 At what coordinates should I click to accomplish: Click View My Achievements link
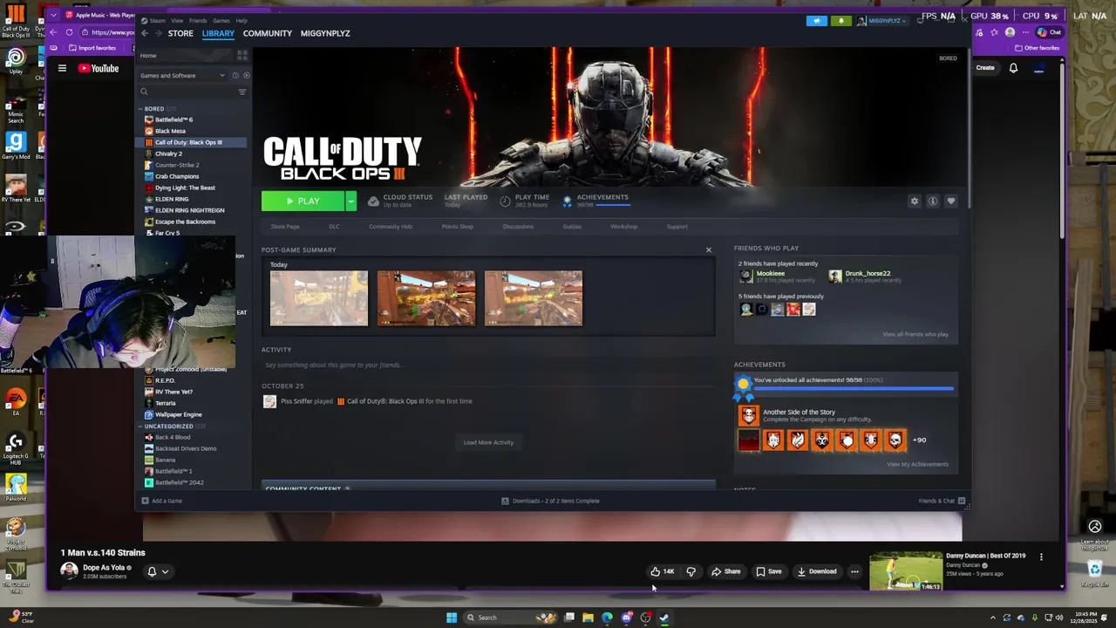917,464
